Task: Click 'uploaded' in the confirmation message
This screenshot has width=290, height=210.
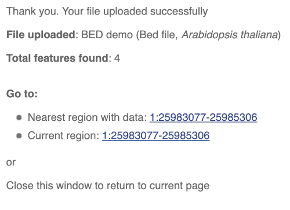Action: click(125, 12)
